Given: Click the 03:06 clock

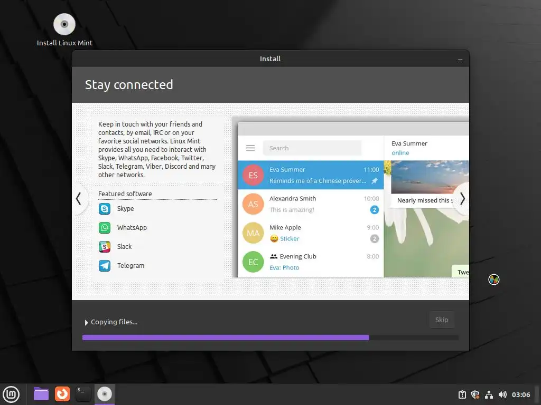Looking at the screenshot, I should click(x=520, y=394).
